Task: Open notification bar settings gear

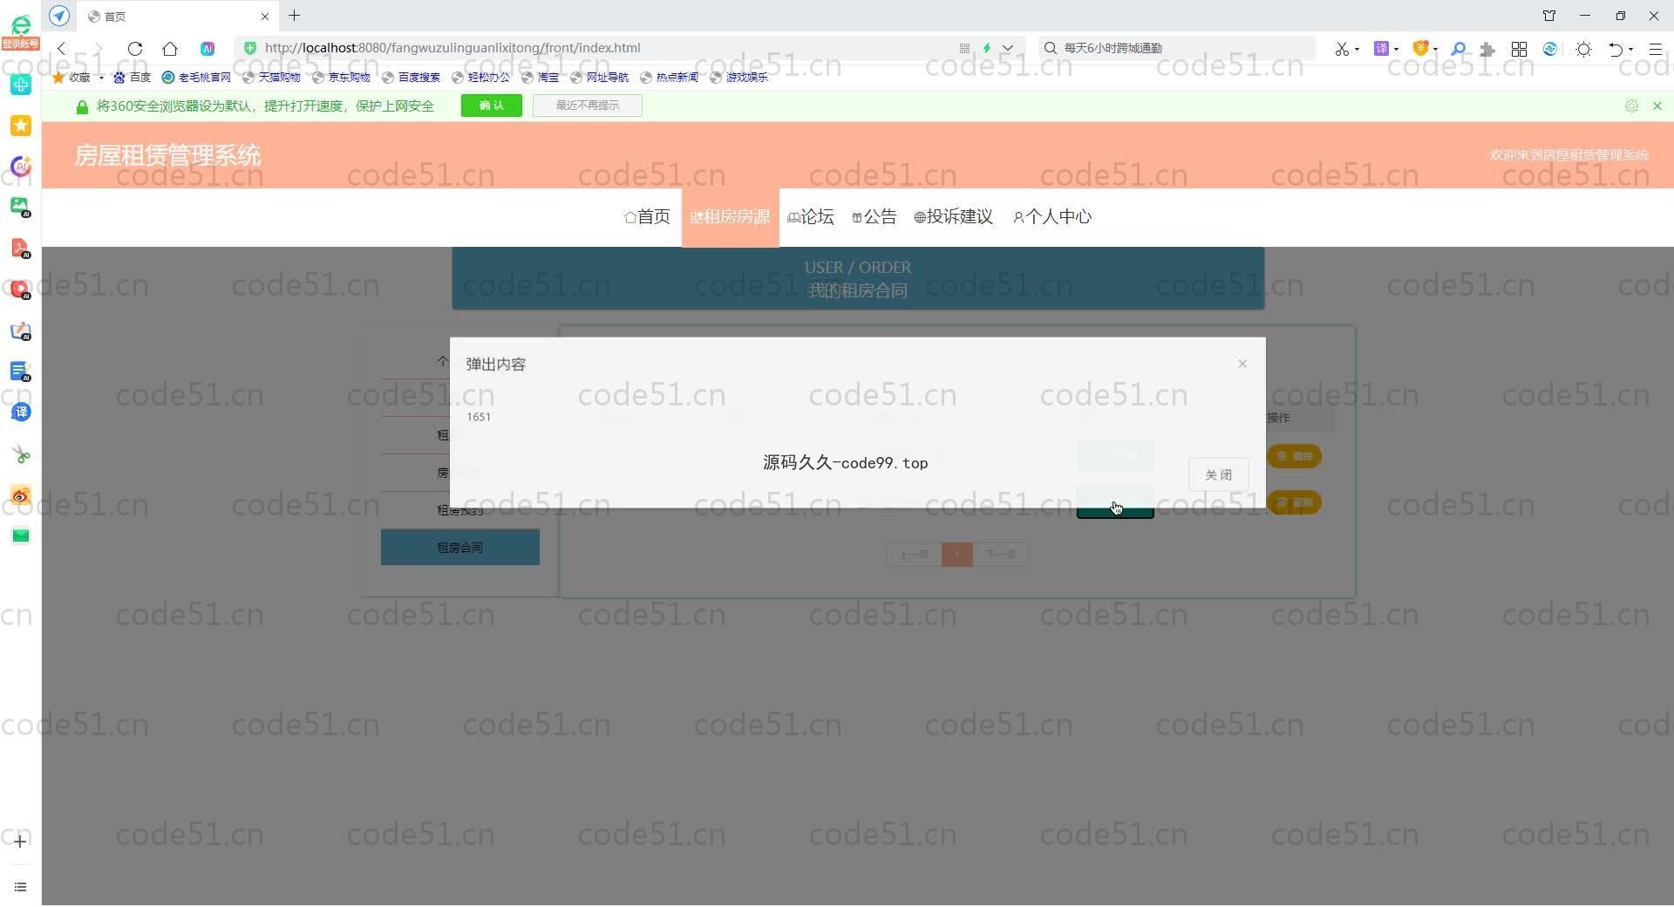Action: coord(1631,106)
